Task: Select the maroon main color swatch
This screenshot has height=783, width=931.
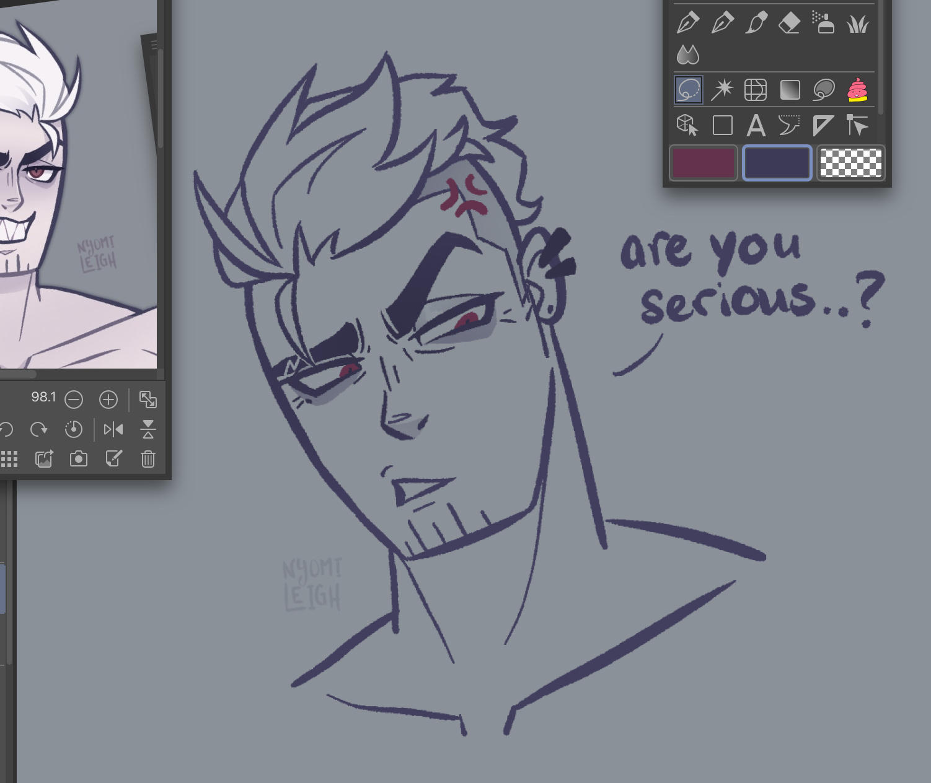Action: point(704,163)
